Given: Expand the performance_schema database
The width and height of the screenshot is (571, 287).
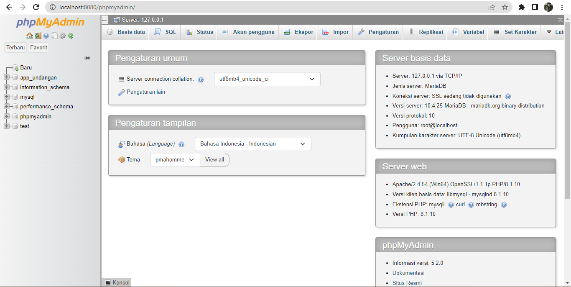Looking at the screenshot, I should coord(6,106).
